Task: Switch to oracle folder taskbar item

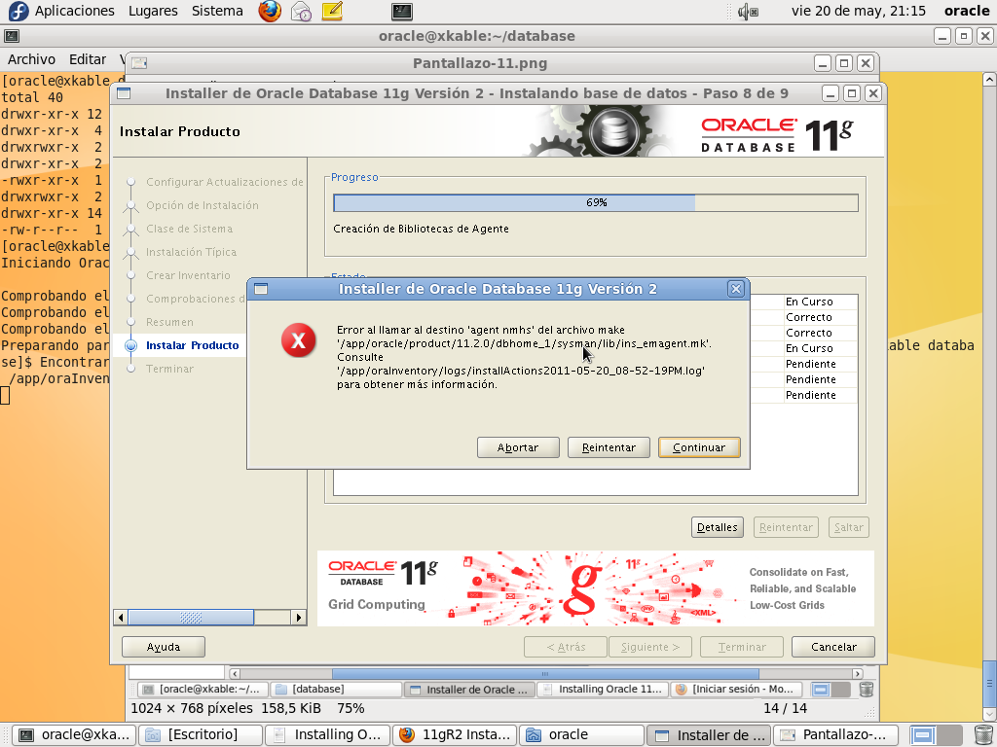Action: pos(582,735)
